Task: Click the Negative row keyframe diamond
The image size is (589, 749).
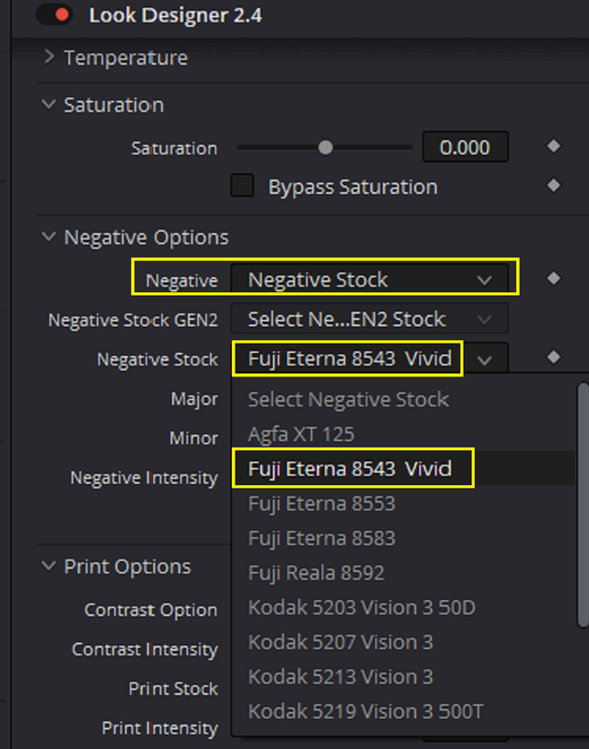Action: [x=553, y=278]
